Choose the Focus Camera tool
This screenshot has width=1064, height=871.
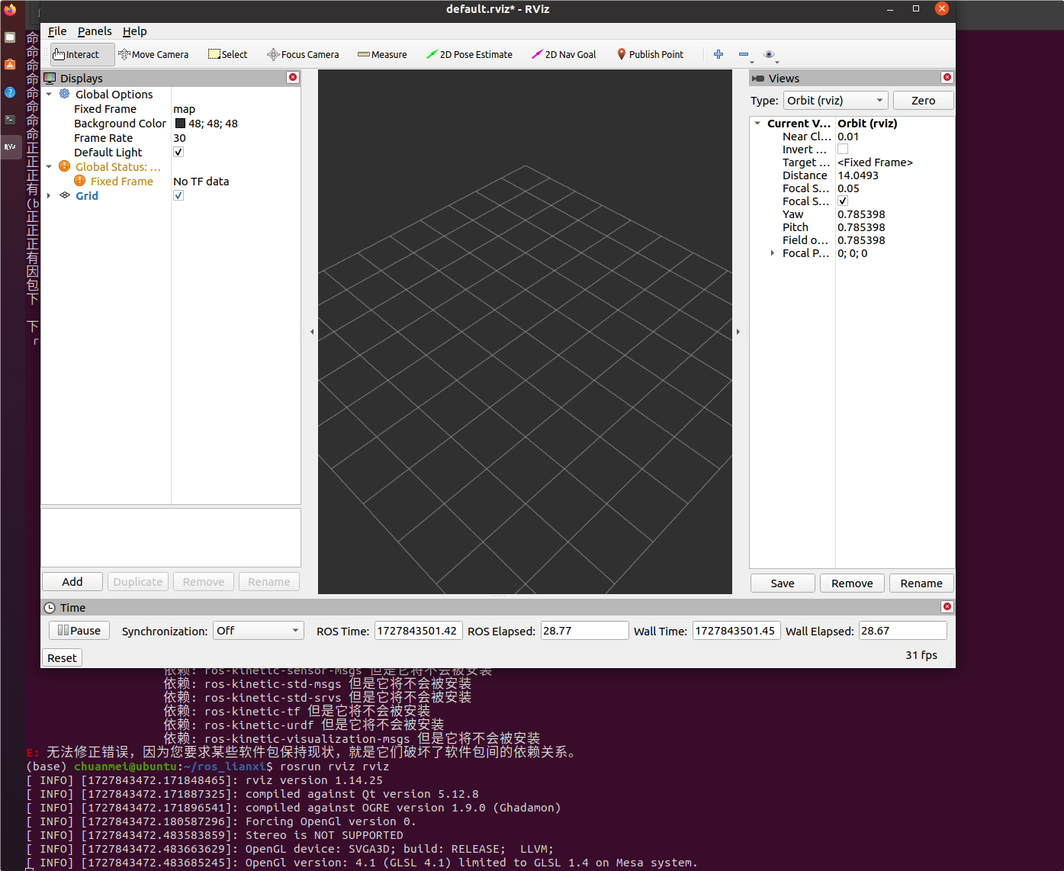point(303,54)
